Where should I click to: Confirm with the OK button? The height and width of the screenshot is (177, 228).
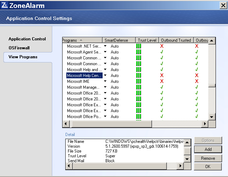pos(208,167)
